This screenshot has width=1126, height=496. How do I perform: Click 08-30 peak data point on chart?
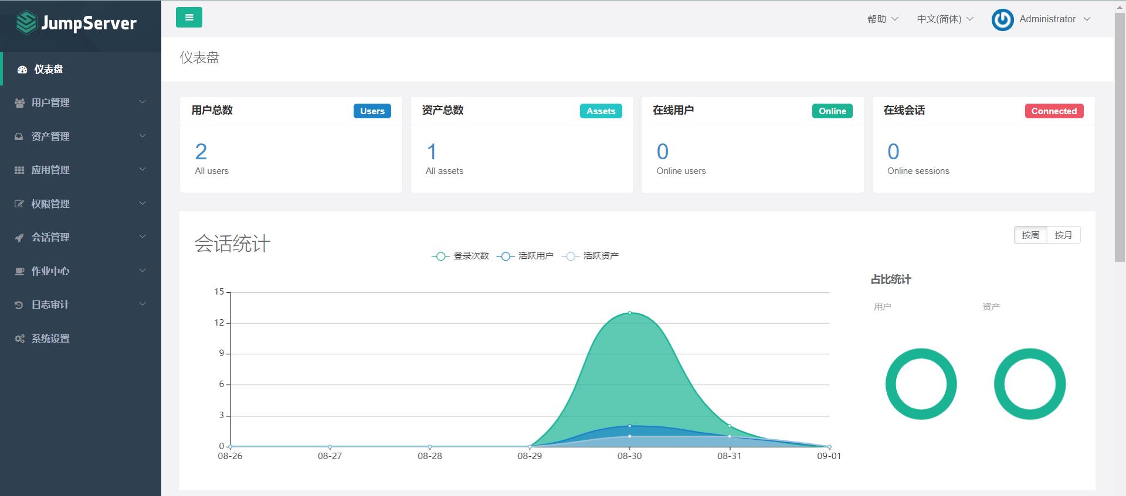click(x=630, y=313)
